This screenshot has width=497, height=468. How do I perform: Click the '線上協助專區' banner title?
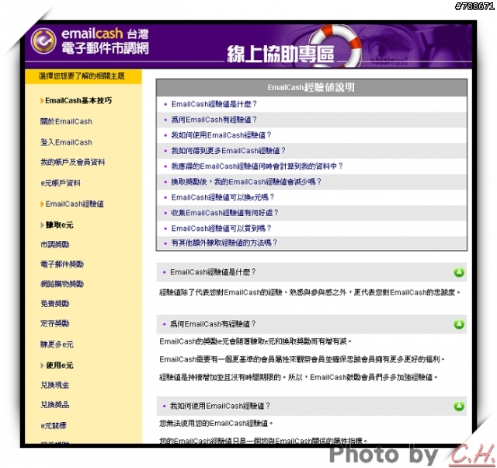point(280,54)
